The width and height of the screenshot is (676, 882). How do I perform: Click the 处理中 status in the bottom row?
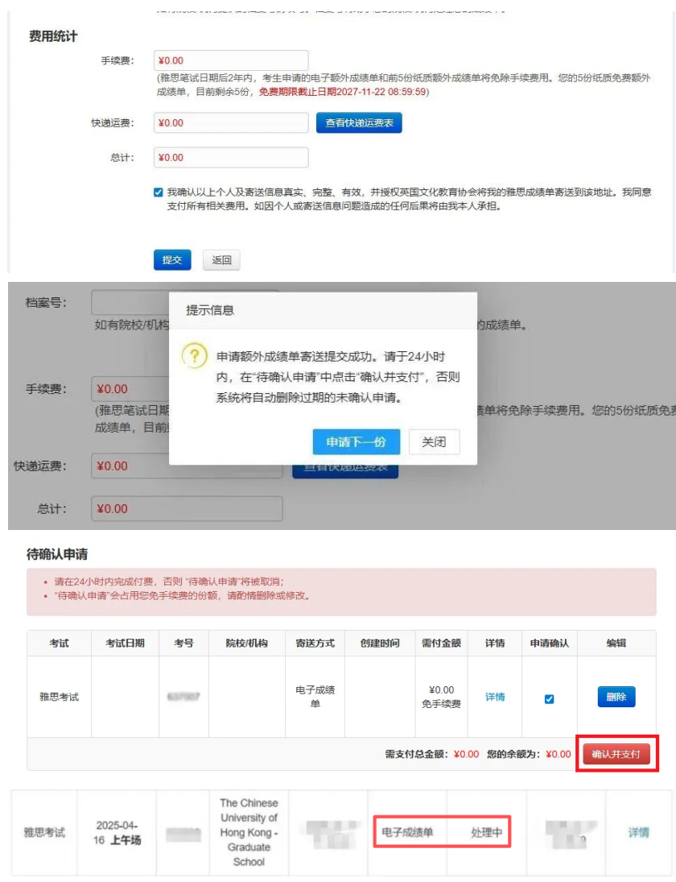486,832
